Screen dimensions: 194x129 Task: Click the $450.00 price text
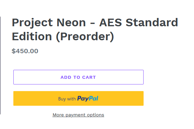[25, 51]
